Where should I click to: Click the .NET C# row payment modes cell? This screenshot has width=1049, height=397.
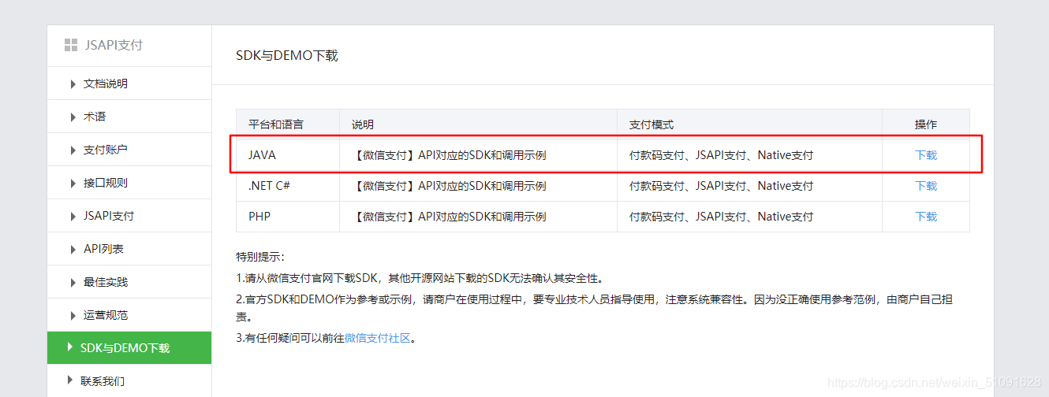(x=750, y=186)
